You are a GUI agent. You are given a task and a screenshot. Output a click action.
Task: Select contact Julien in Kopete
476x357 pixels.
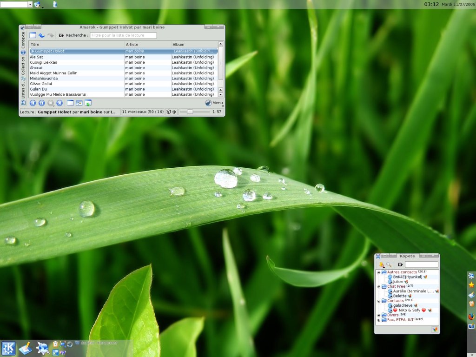398,282
